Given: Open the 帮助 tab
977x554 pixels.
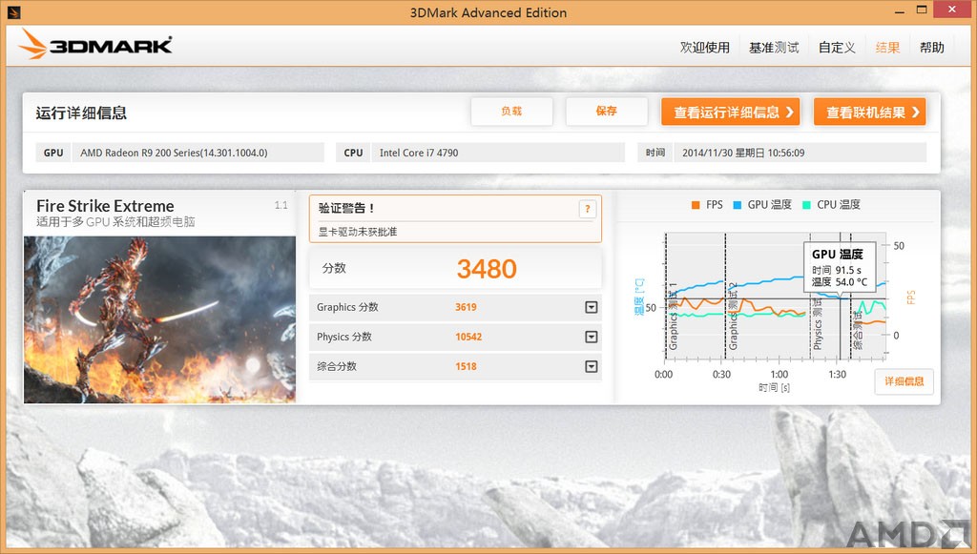Looking at the screenshot, I should (932, 48).
